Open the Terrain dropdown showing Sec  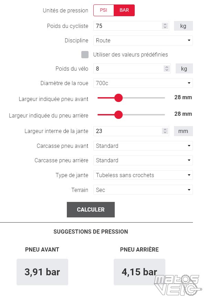(x=143, y=190)
